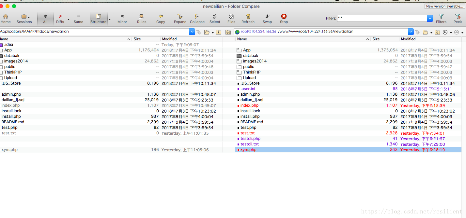Screen dimensions: 466x218
Task: Toggle the Structure view button
Action: 98,19
